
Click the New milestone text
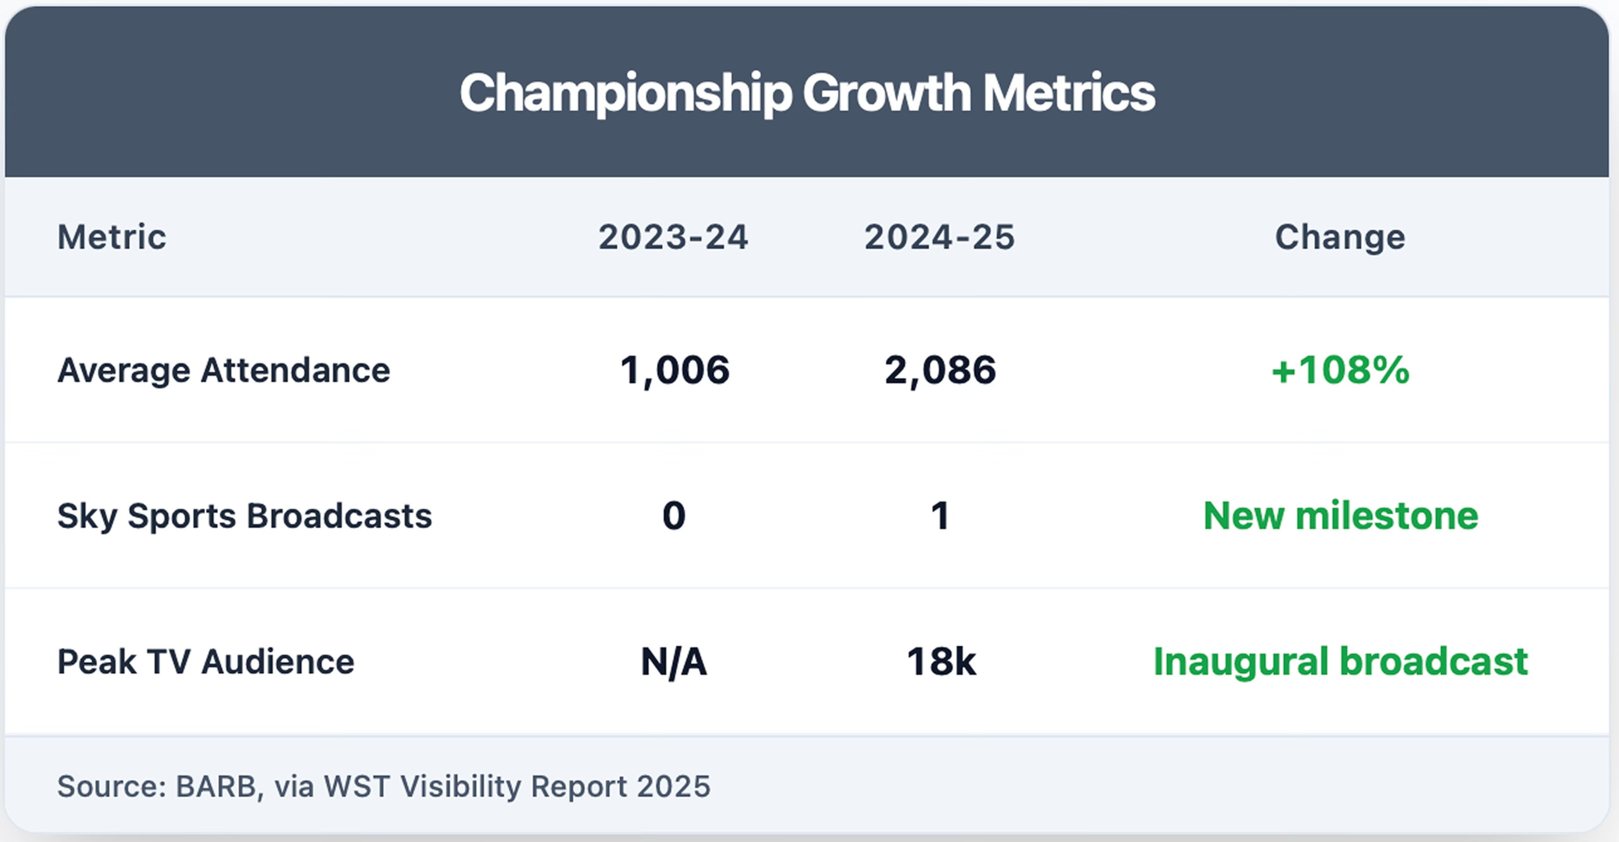point(1341,516)
